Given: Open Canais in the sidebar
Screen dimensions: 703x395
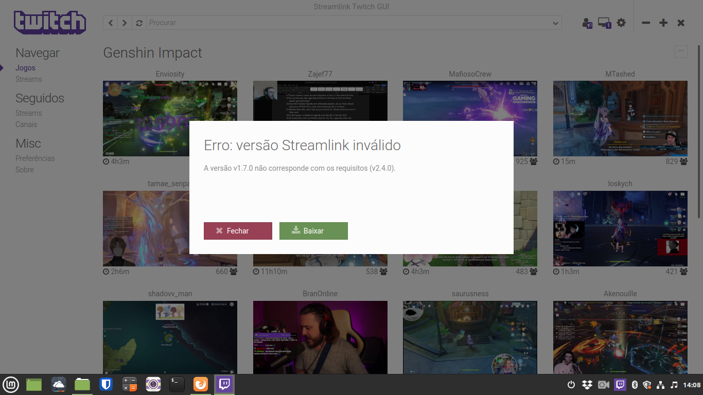Looking at the screenshot, I should coord(26,124).
